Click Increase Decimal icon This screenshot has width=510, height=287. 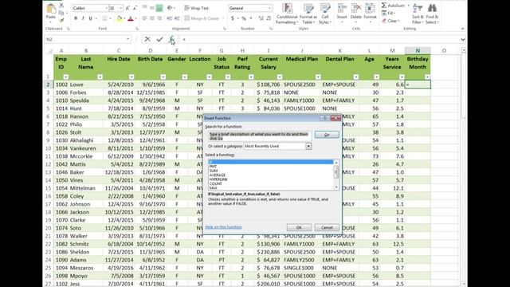point(261,18)
